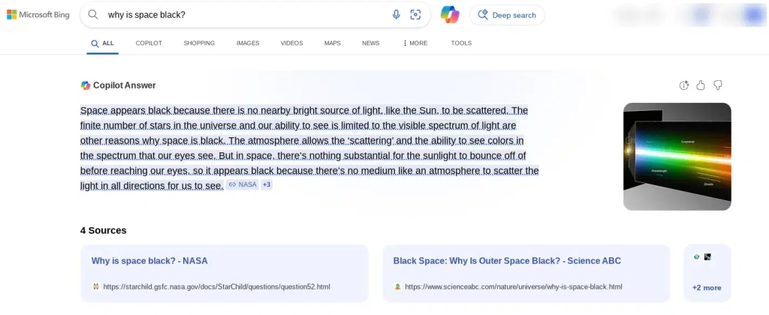This screenshot has height=315, width=769.
Task: Give thumbs down to Copilot answer
Action: pos(717,85)
